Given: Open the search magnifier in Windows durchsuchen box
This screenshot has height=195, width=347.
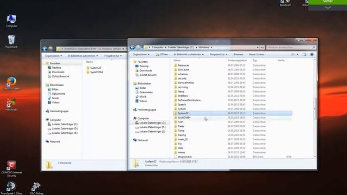Looking at the screenshot, I should tap(313, 47).
